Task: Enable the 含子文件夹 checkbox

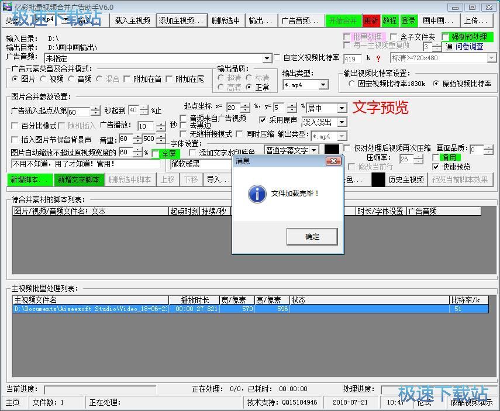Action: coord(394,37)
